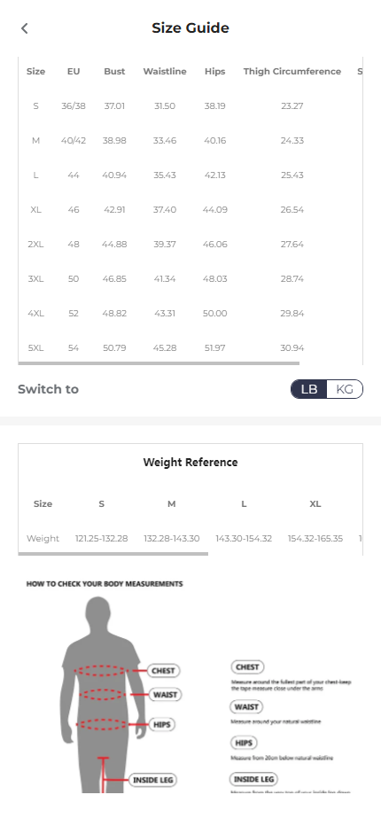Viewport: 381px width, 826px height.
Task: Select the 5XL size row
Action: (190, 347)
